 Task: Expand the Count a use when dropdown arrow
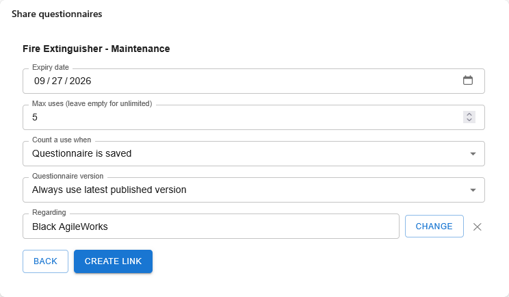pos(473,154)
